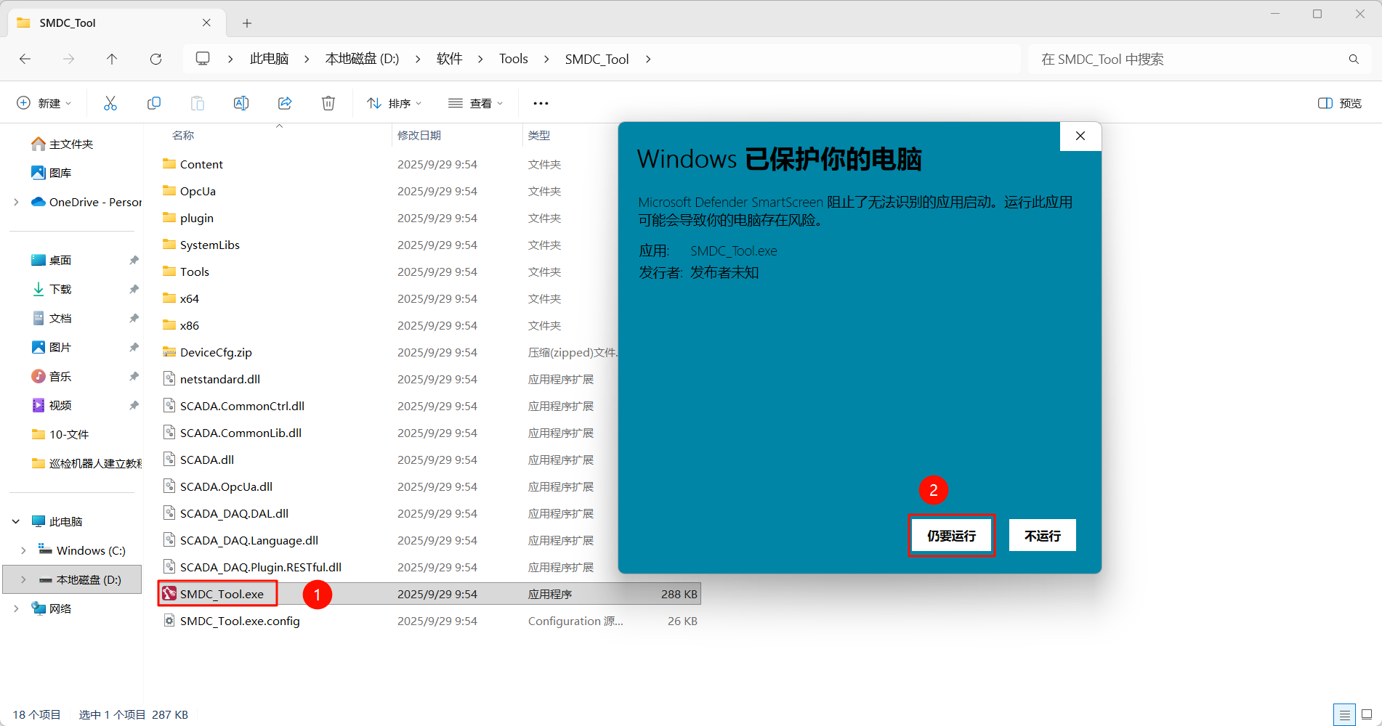This screenshot has height=726, width=1382.
Task: Switch to details view layout icon
Action: click(x=1345, y=714)
